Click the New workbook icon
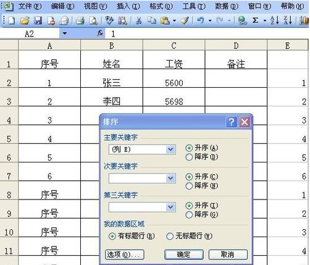 click(x=11, y=20)
